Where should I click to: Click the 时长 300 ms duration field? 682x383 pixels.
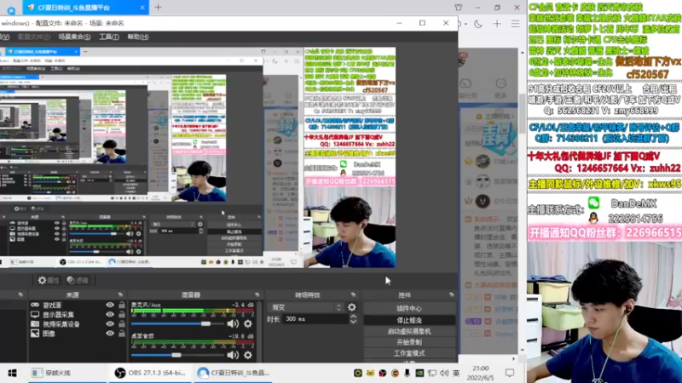[316, 319]
